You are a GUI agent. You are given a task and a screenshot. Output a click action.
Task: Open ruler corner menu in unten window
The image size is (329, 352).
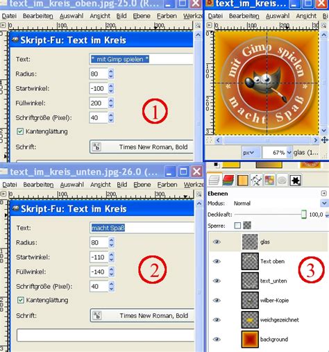click(3, 194)
